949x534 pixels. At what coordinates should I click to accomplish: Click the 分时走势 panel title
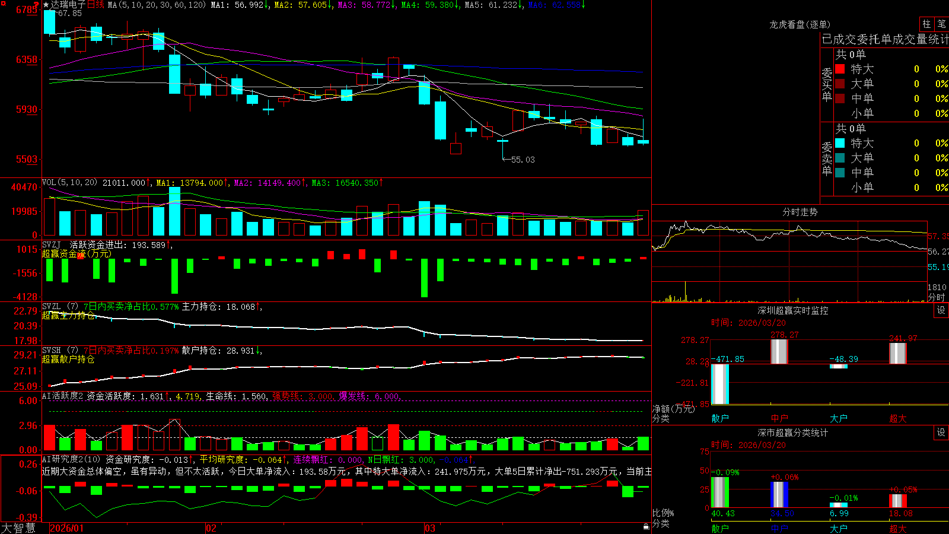click(800, 212)
